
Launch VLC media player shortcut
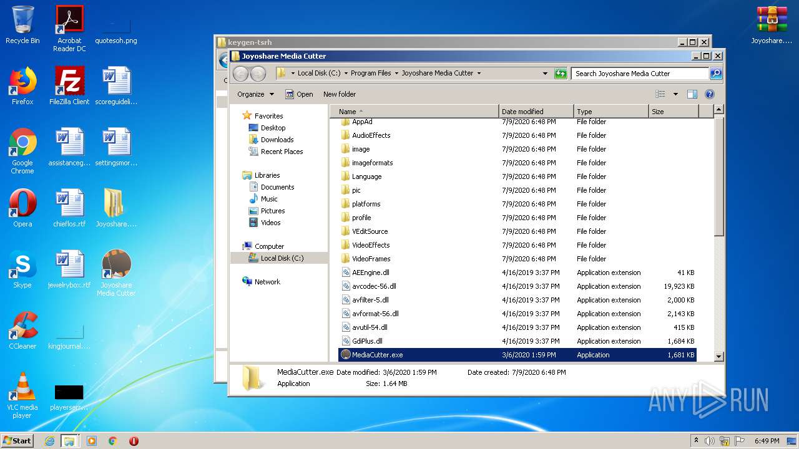(22, 395)
